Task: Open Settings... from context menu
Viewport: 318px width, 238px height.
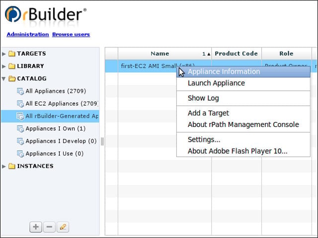Action: click(243, 140)
